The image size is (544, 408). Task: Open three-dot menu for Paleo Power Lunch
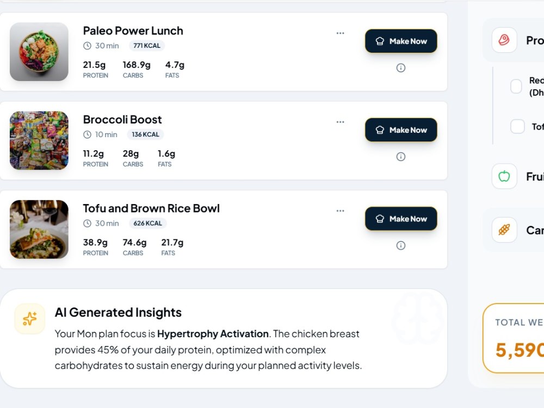click(341, 33)
